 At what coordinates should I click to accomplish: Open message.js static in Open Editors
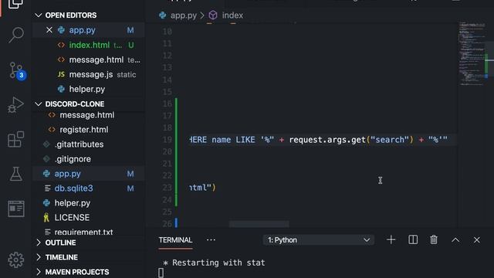click(x=91, y=74)
